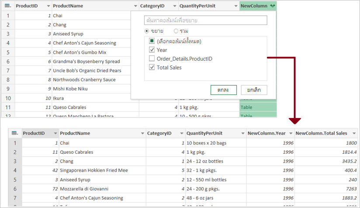Select the รวม (Aggregate) radio button
360x208 pixels.
pyautogui.click(x=176, y=31)
